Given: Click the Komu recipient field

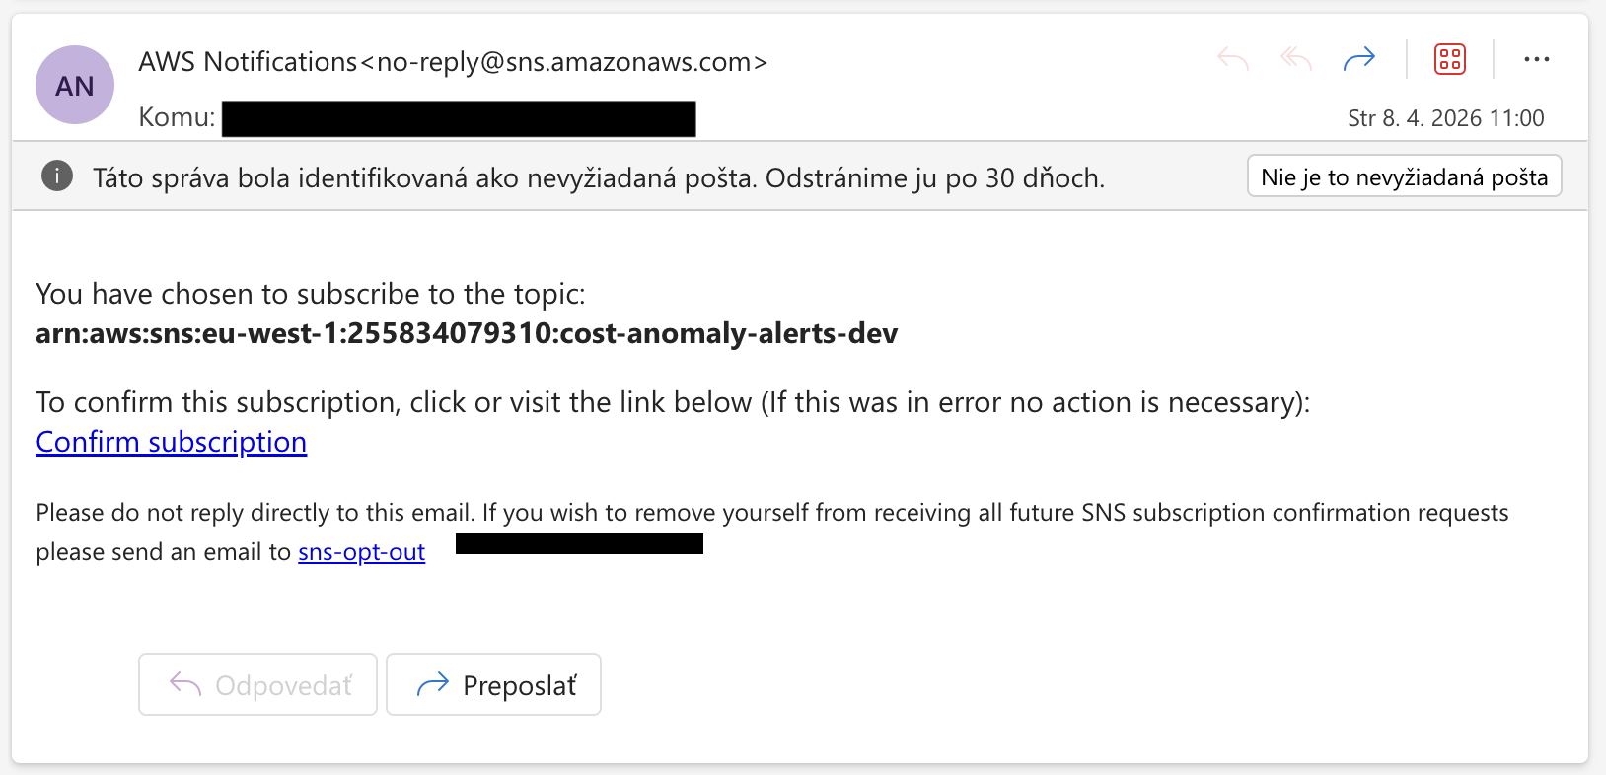Looking at the screenshot, I should point(176,115).
